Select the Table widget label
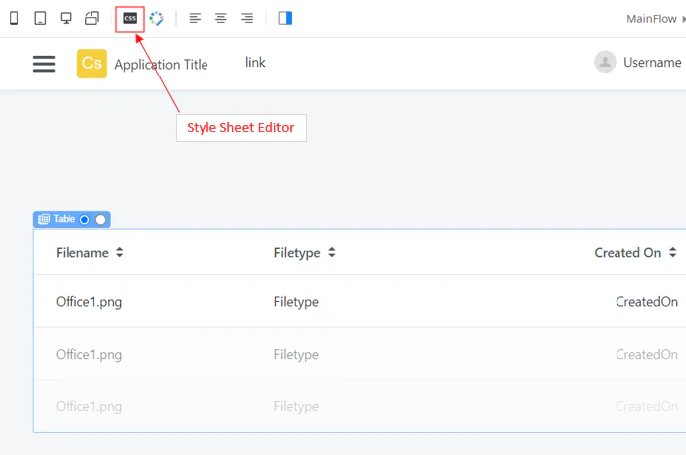This screenshot has height=455, width=686. [65, 219]
